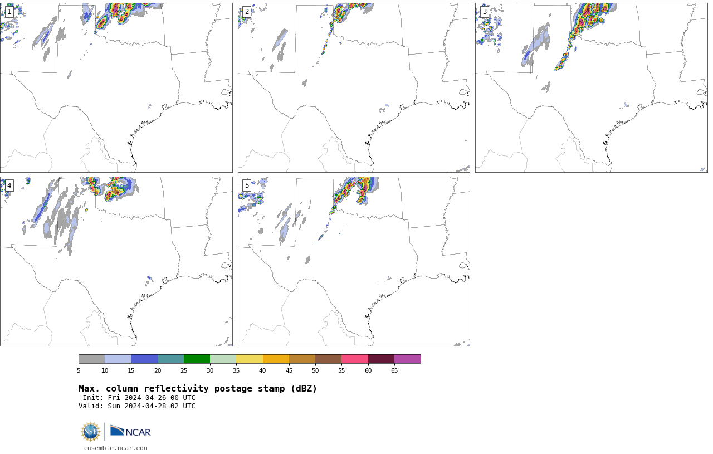Viewport: 713px width, 454px height.
Task: Click the member number 5 label box
Action: [247, 185]
